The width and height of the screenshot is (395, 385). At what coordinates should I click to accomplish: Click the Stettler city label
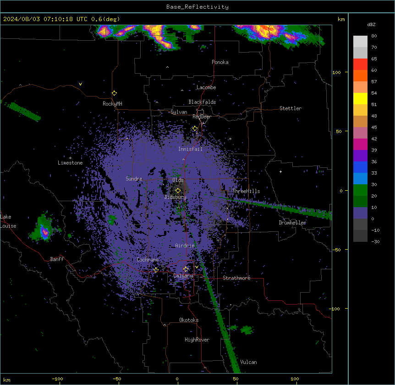(291, 108)
